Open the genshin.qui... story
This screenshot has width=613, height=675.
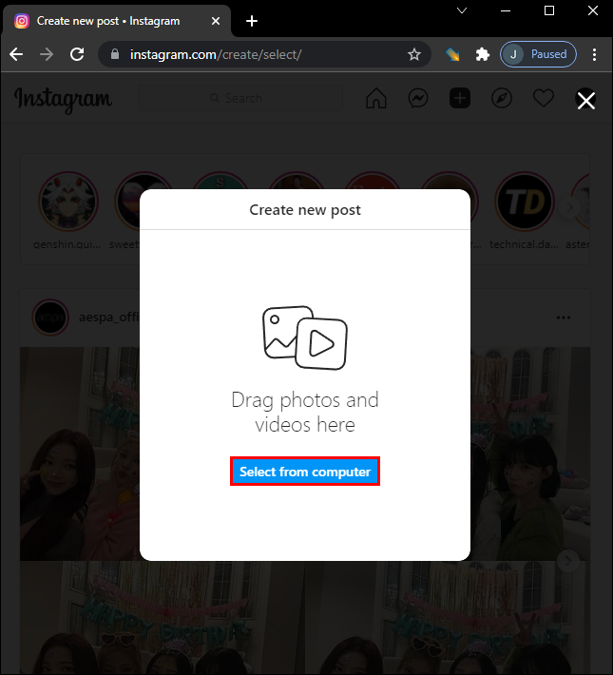coord(68,202)
